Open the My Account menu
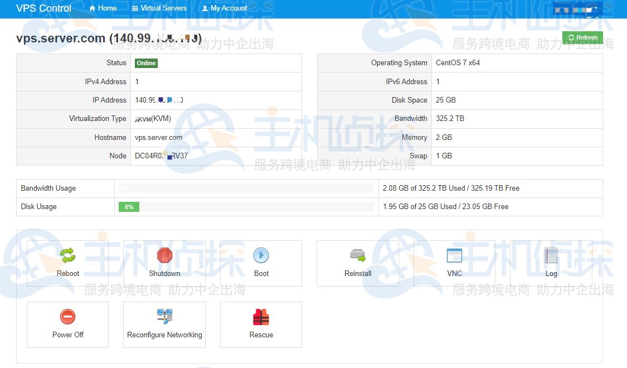Image resolution: width=627 pixels, height=368 pixels. [225, 8]
